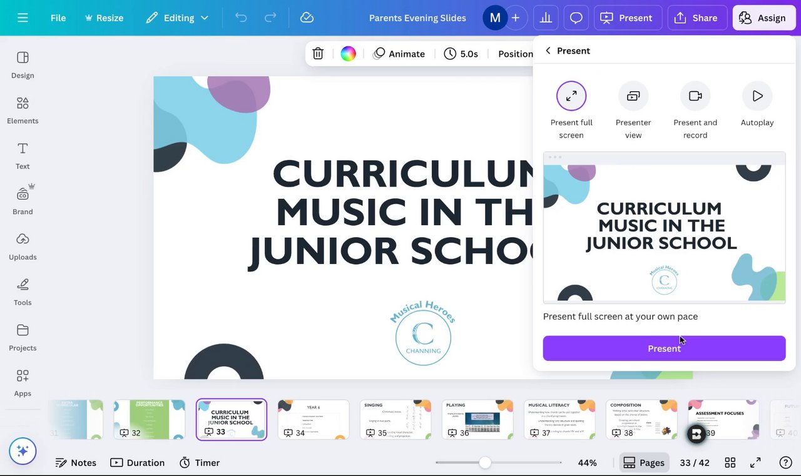
Task: Click the present mode preview image
Action: 664,228
